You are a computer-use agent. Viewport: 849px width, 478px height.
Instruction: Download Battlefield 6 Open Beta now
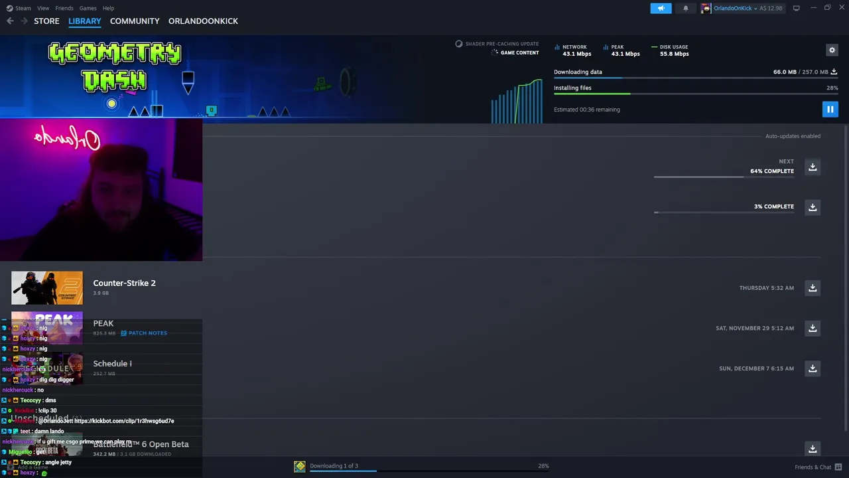tap(813, 449)
